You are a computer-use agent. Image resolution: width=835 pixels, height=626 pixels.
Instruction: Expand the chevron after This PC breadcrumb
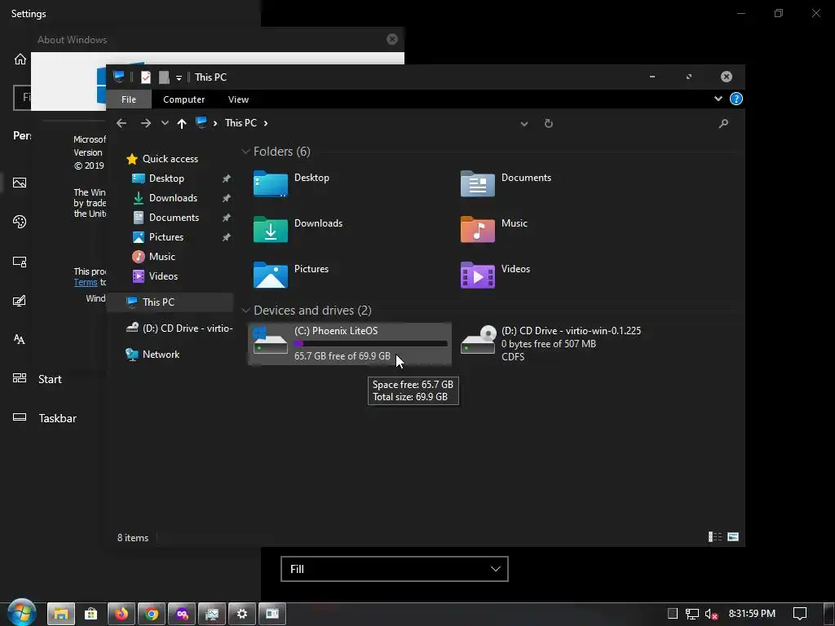[266, 124]
